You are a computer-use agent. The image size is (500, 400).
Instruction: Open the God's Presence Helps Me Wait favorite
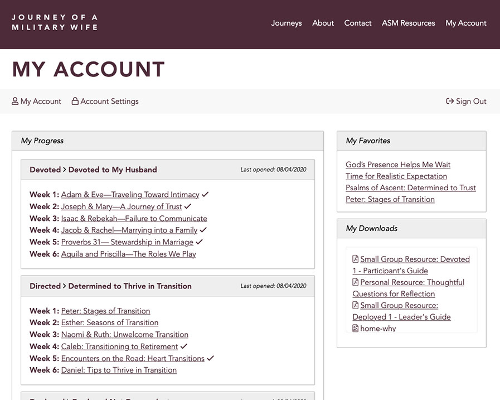[397, 165]
